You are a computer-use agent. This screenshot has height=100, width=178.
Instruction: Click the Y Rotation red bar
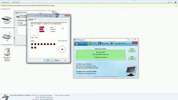coord(42,31)
